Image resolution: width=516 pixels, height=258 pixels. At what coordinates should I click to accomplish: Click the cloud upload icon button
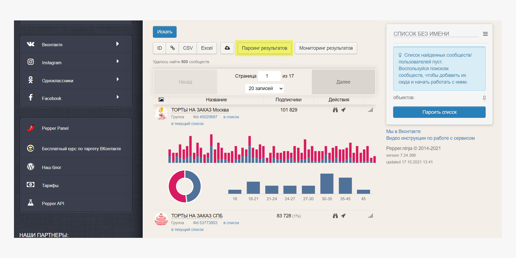[227, 48]
